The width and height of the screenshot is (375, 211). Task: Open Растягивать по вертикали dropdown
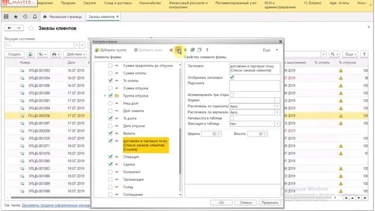pos(277,112)
